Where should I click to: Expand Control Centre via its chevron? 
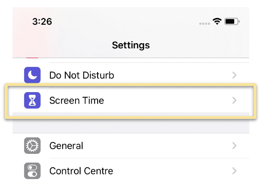234,171
